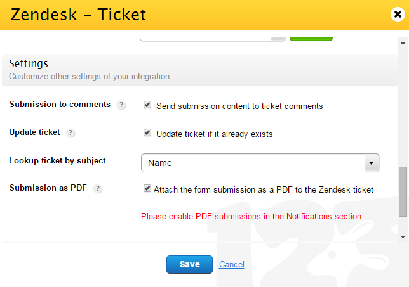Click the green button above Settings
The width and height of the screenshot is (409, 287).
tap(311, 39)
